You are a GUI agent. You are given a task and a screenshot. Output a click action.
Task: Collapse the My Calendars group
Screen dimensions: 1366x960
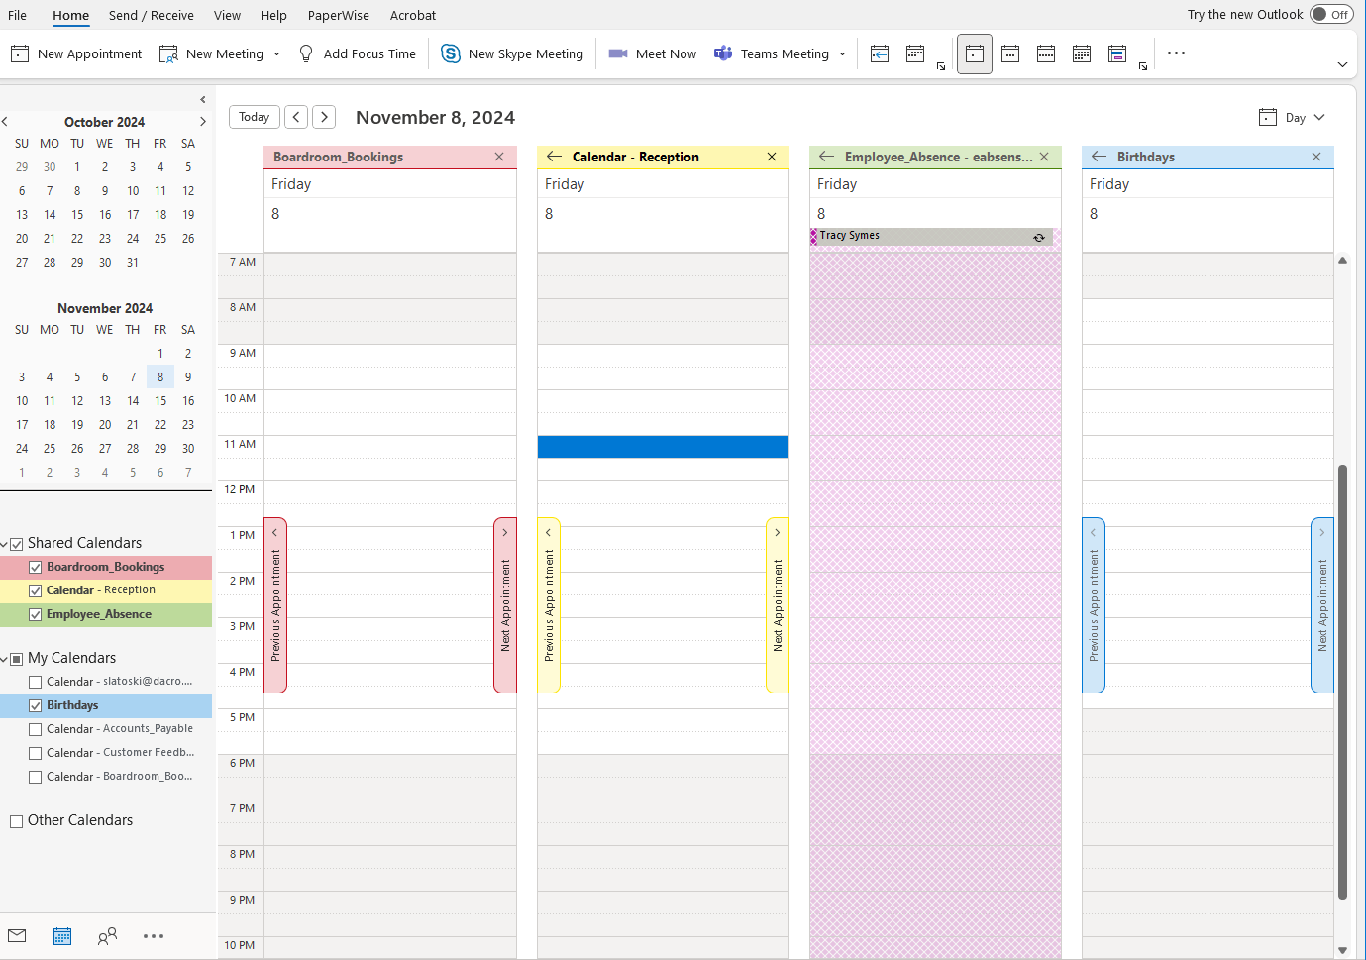tap(4, 659)
